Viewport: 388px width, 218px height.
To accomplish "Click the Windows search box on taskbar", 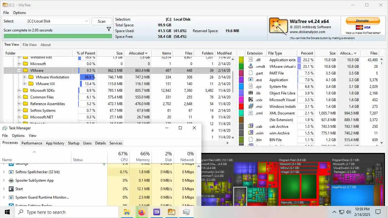I will (x=67, y=212).
